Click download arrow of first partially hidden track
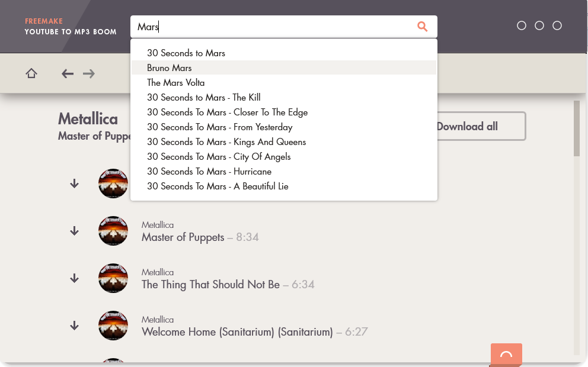The height and width of the screenshot is (367, 588). click(x=75, y=183)
